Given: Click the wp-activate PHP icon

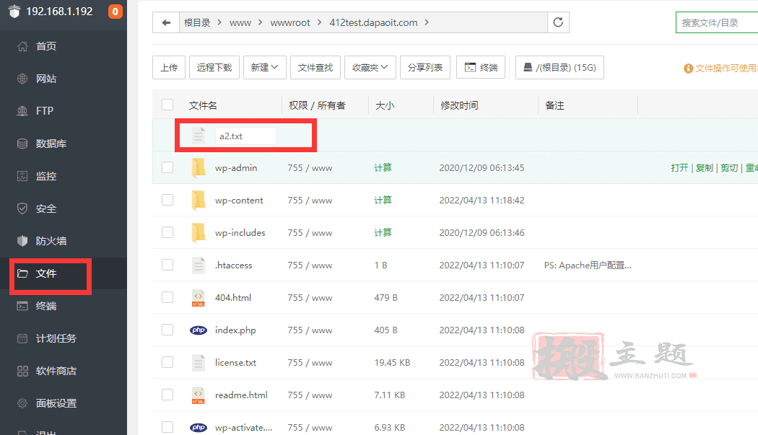Looking at the screenshot, I should click(199, 427).
